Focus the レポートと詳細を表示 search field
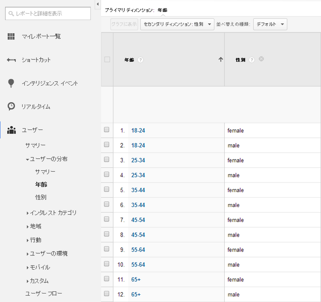Viewport: 321px width, 302px height. pos(48,14)
